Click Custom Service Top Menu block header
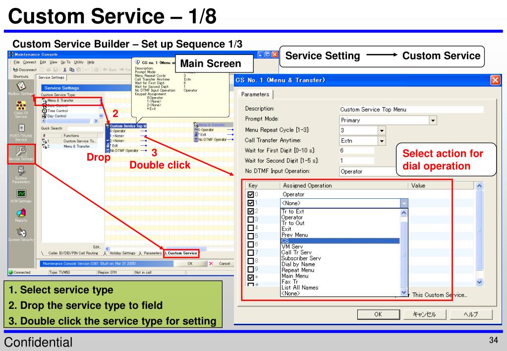 click(x=126, y=126)
